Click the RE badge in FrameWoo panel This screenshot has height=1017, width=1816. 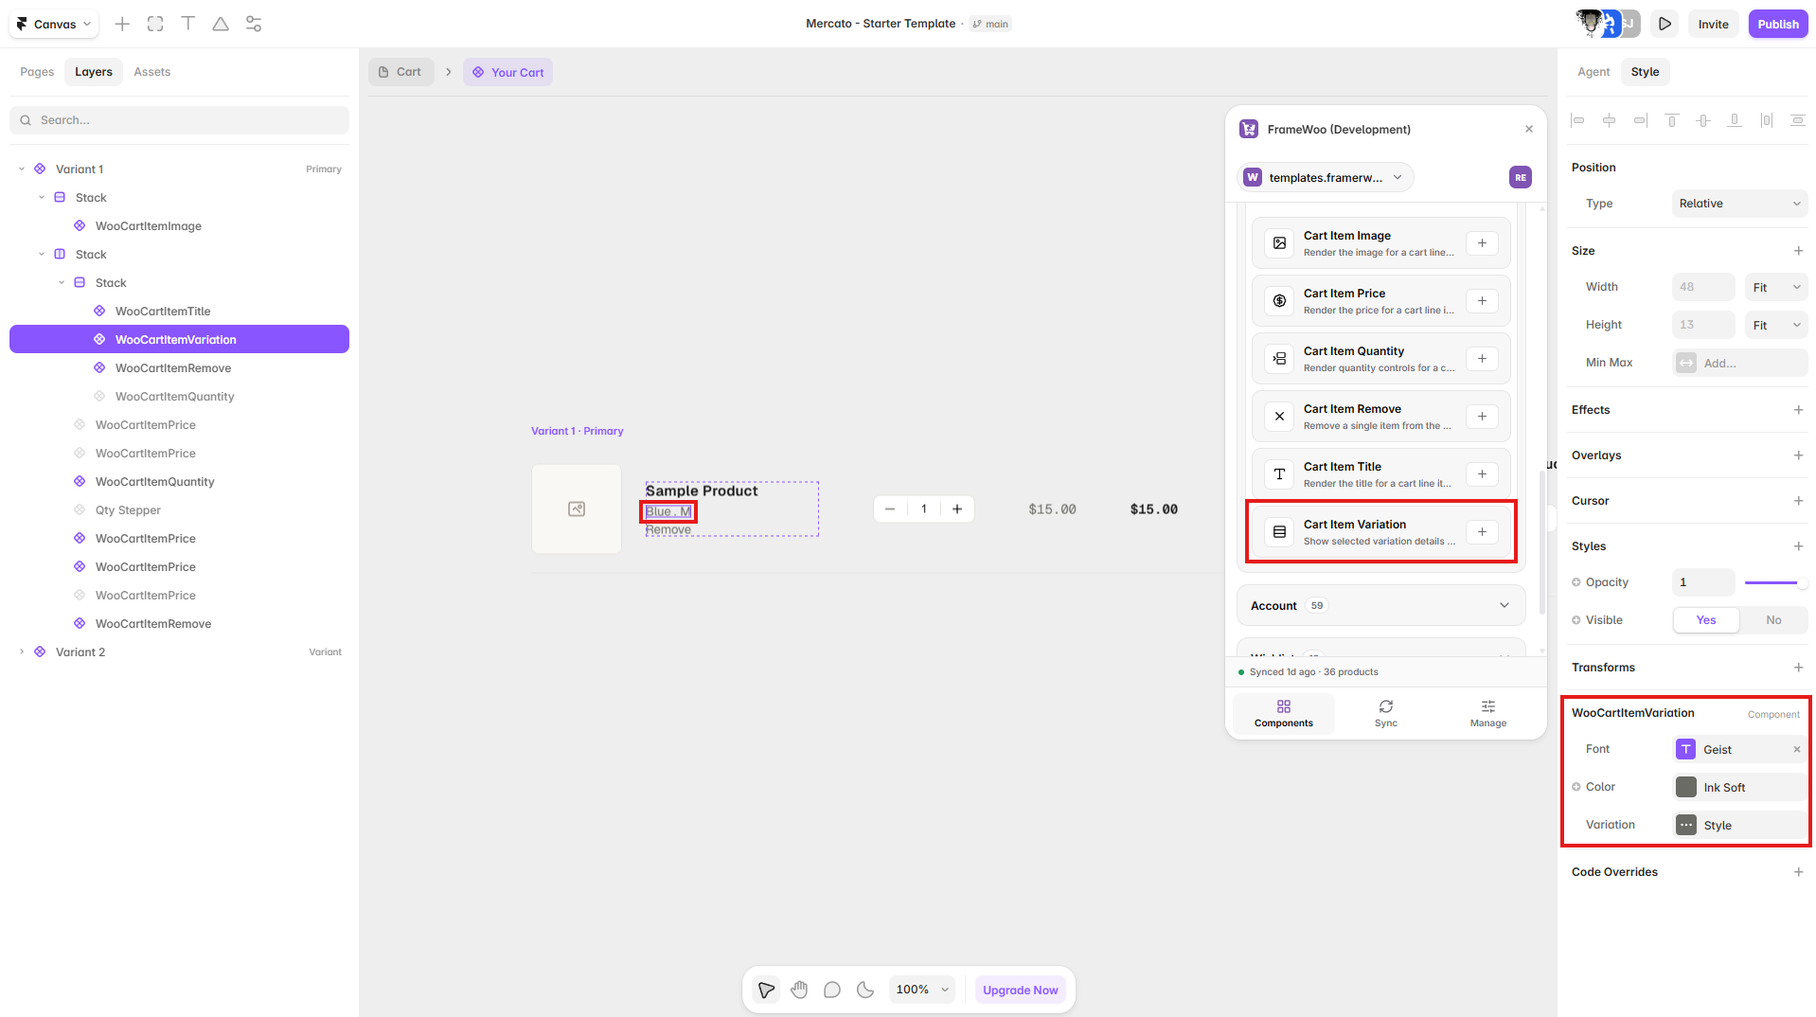[x=1520, y=177]
